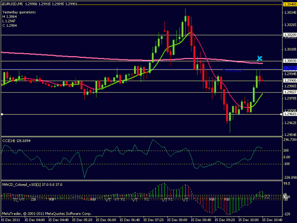297x223 pixels.
Task: Click the -120 MACD scale value
Action: (287, 214)
